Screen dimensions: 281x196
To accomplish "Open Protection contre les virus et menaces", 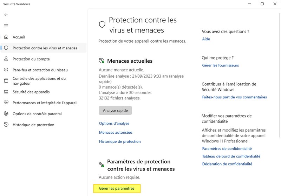I will pos(45,48).
